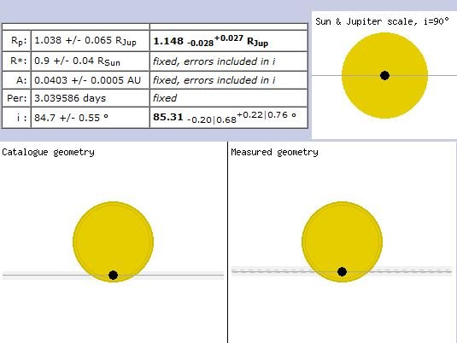The image size is (457, 343).
Task: Select the measured planet radius 1.148 RJup
Action: coord(210,41)
